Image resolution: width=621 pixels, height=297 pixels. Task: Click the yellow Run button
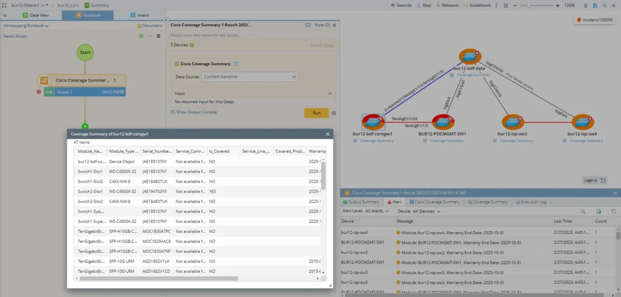point(317,113)
